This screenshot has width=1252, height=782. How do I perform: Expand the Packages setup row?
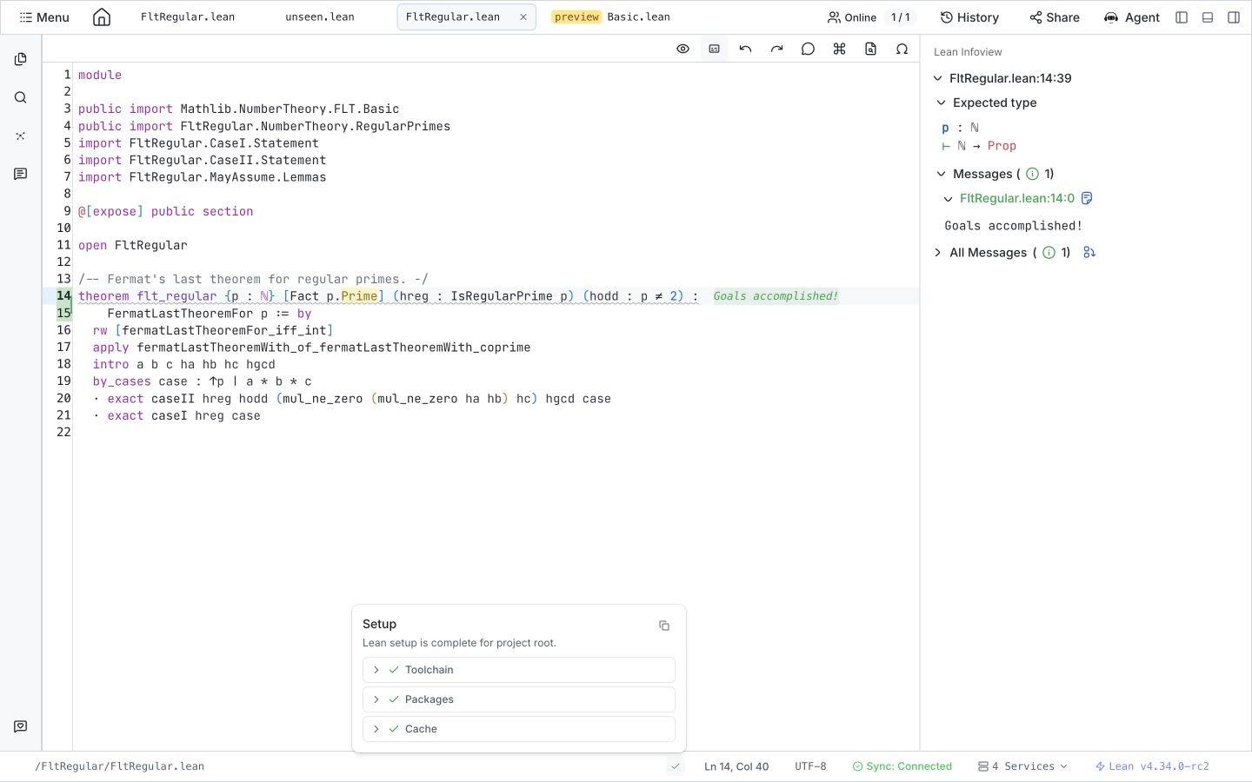(519, 699)
